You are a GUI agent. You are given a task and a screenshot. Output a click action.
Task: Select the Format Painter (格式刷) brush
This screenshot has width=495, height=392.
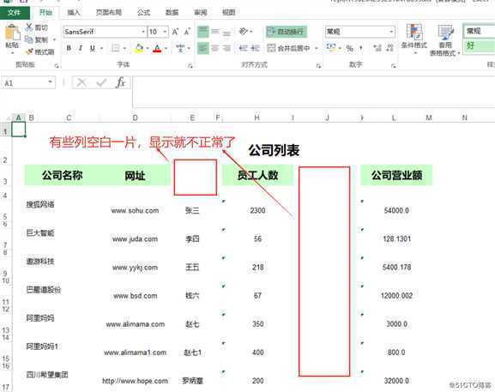29,51
